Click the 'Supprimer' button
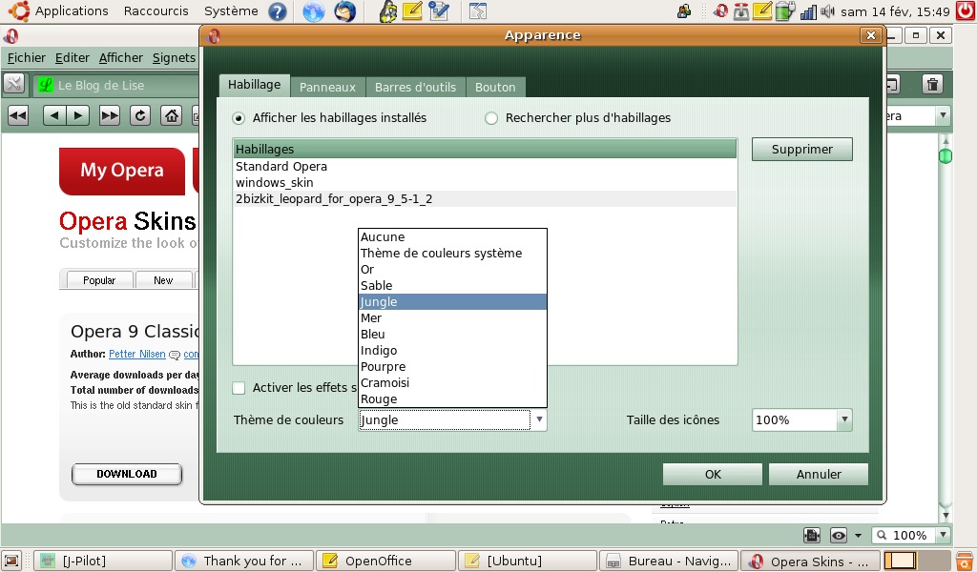Image resolution: width=977 pixels, height=572 pixels. click(801, 150)
